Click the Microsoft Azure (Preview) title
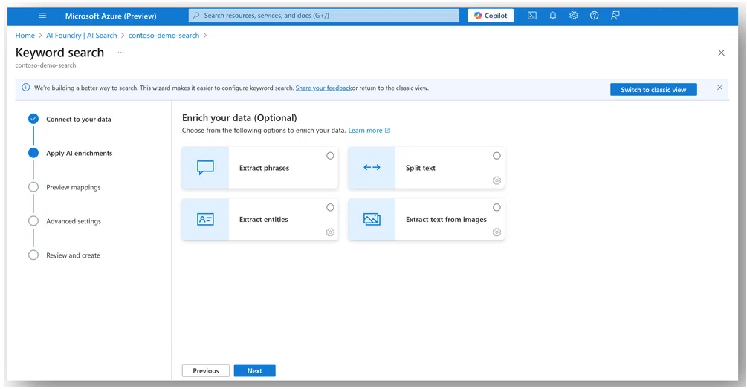This screenshot has height=389, width=747. (111, 16)
